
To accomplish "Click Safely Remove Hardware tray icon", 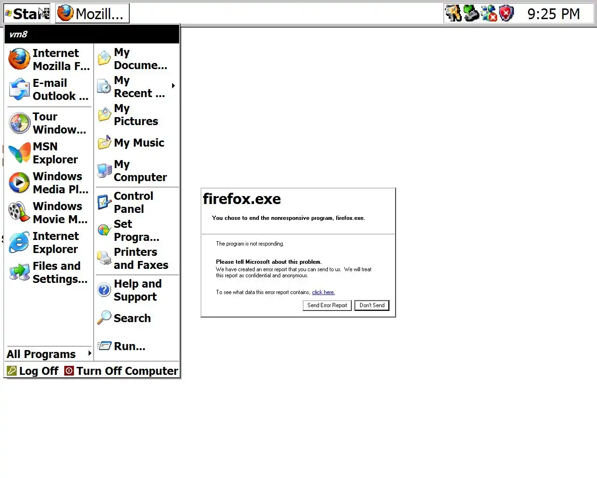I will point(471,14).
